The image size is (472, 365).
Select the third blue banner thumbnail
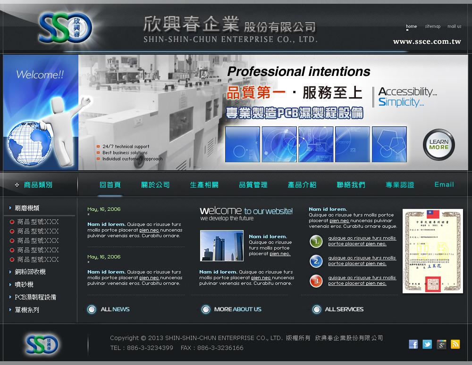point(316,144)
